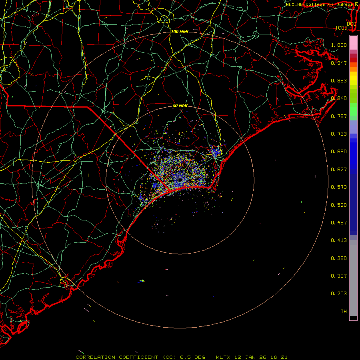
Task: Click the 0.307 legend value
Action: (339, 276)
